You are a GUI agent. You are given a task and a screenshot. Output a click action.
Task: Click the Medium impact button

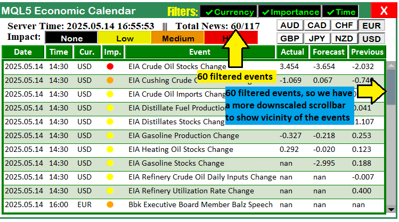[x=178, y=38]
